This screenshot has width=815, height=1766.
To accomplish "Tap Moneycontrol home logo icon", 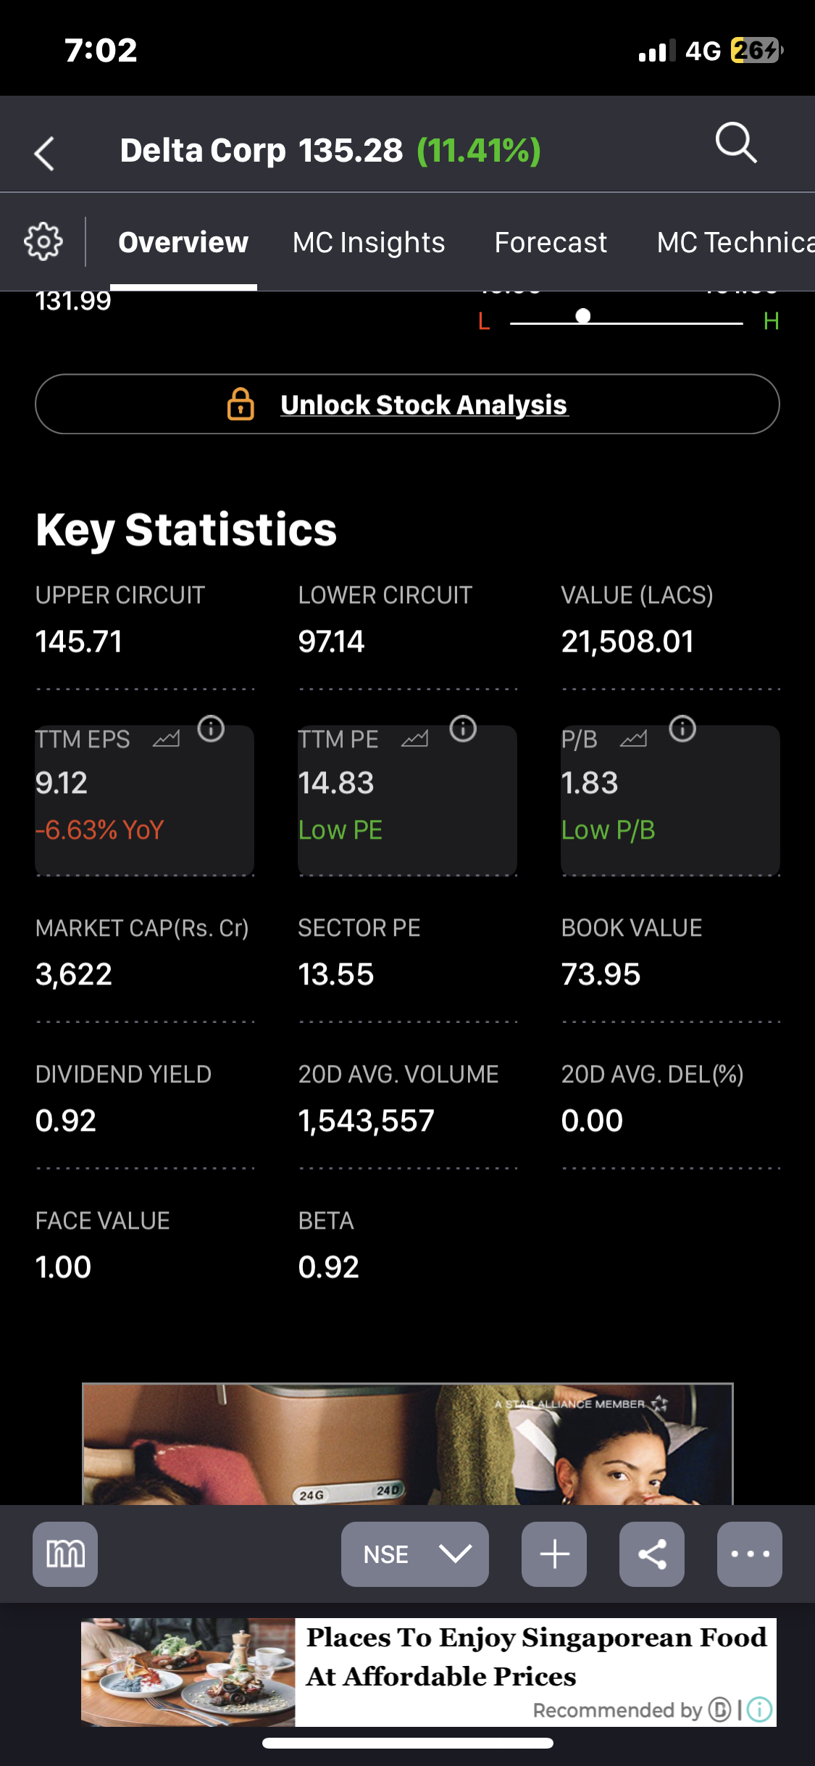I will tap(65, 1554).
